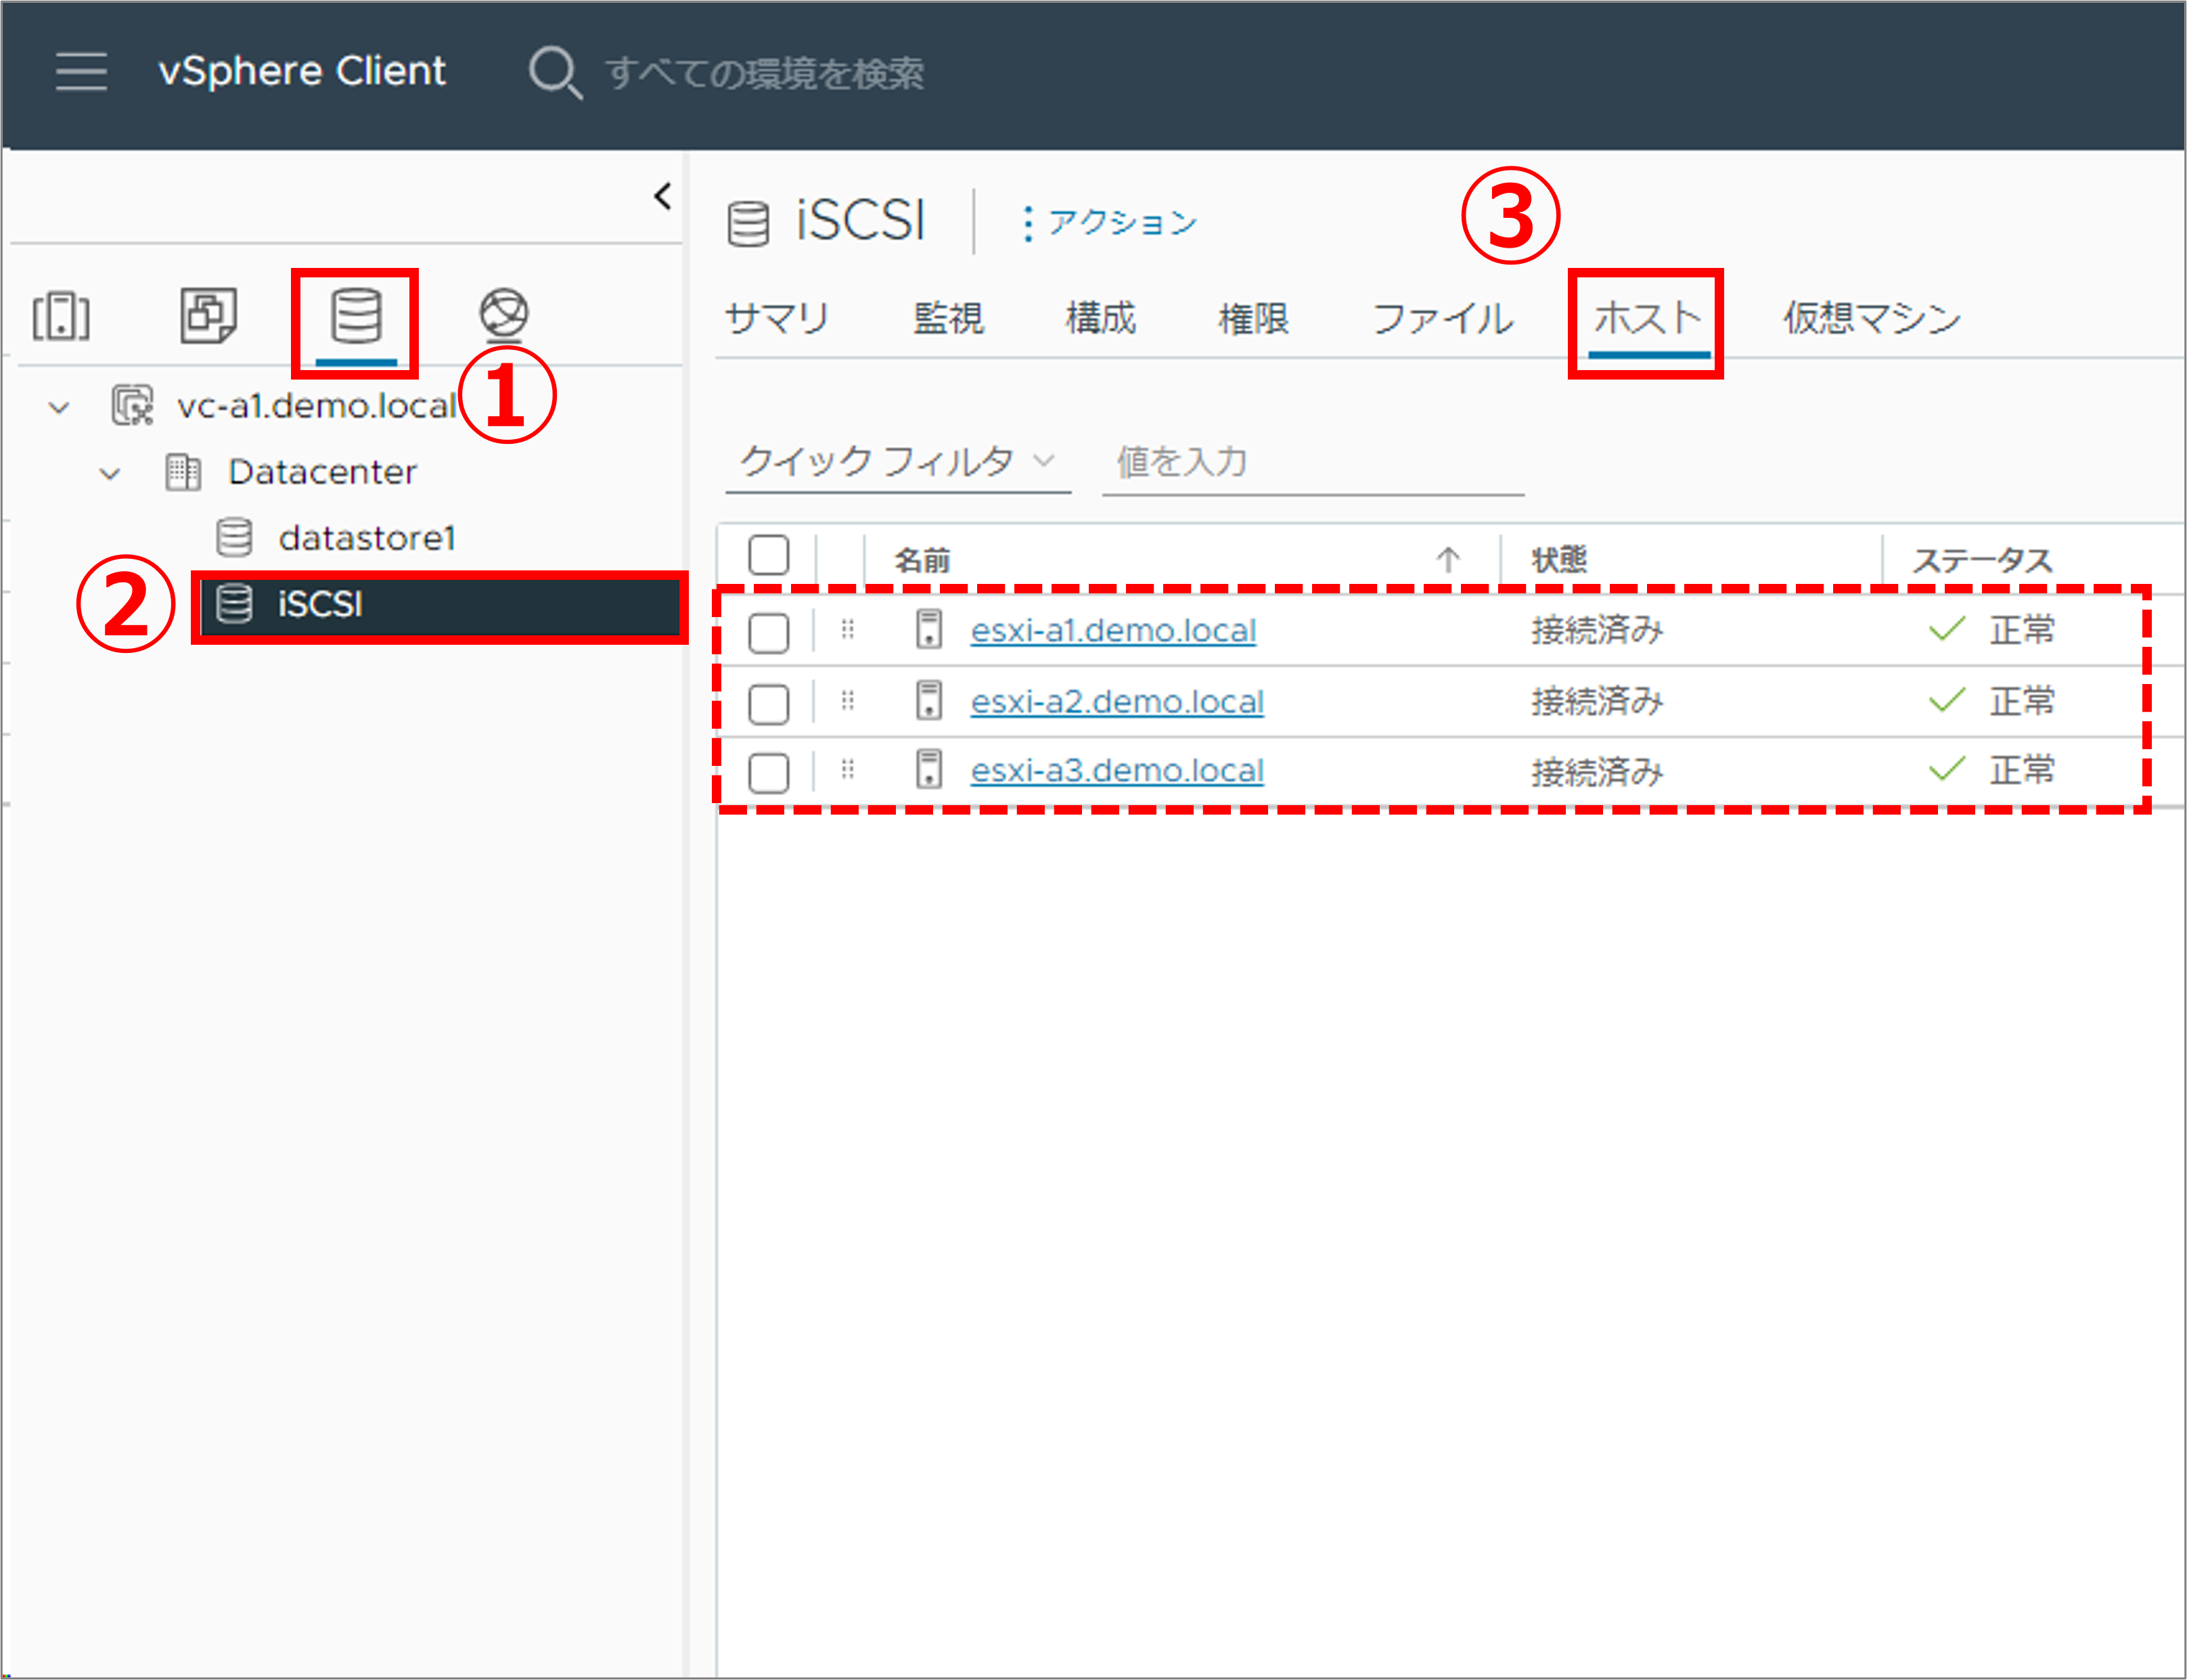This screenshot has width=2187, height=1680.
Task: Open the ホスト tab
Action: click(x=1647, y=318)
